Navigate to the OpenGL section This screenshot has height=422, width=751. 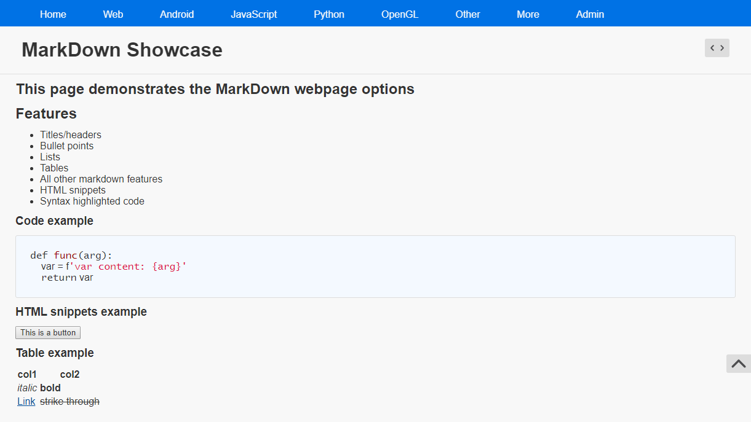(400, 14)
